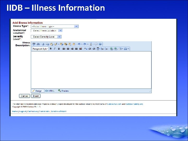Open the OutdoorSafety.org link

134,104
